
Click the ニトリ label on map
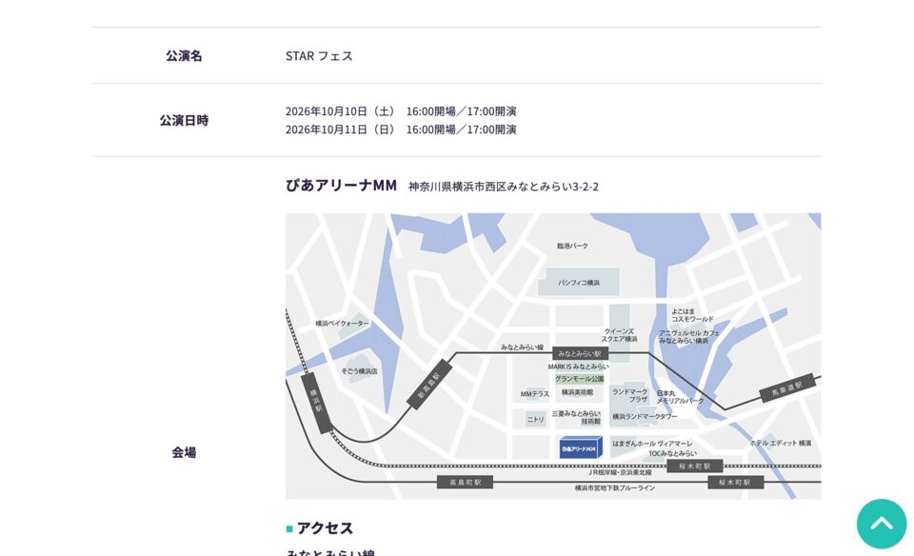[x=535, y=419]
